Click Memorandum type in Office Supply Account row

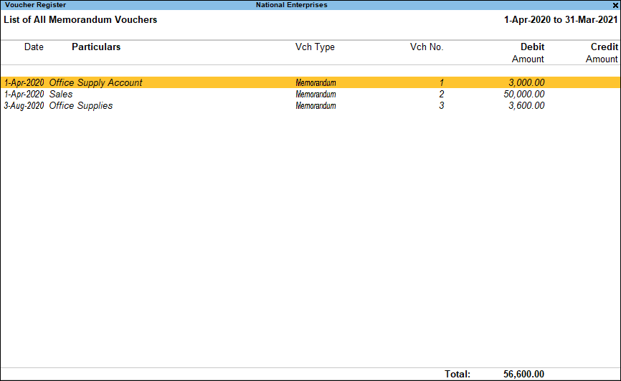click(316, 82)
